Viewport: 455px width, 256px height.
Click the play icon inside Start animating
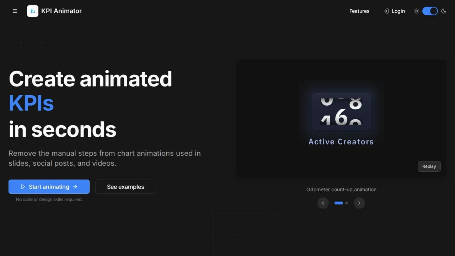tap(23, 187)
